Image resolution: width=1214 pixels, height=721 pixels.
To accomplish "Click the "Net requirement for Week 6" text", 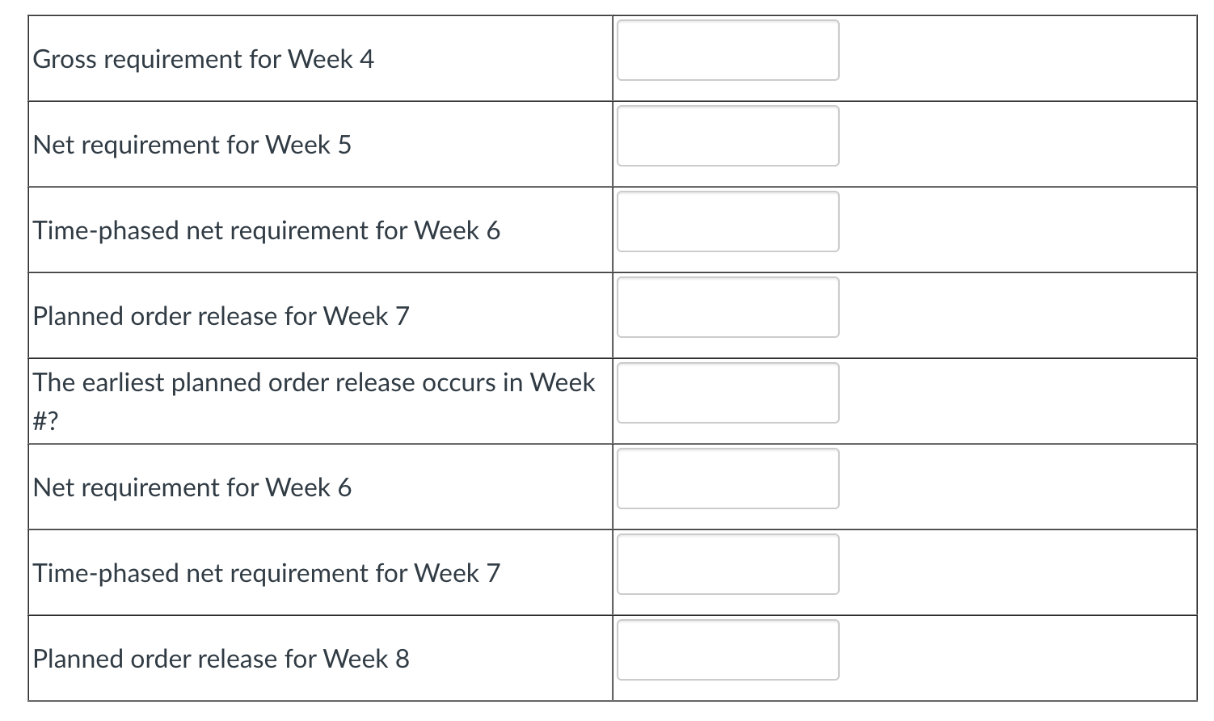I will tap(192, 487).
